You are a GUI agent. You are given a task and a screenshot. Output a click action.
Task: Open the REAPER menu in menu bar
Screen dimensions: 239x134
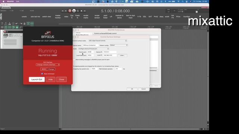click(10, 1)
